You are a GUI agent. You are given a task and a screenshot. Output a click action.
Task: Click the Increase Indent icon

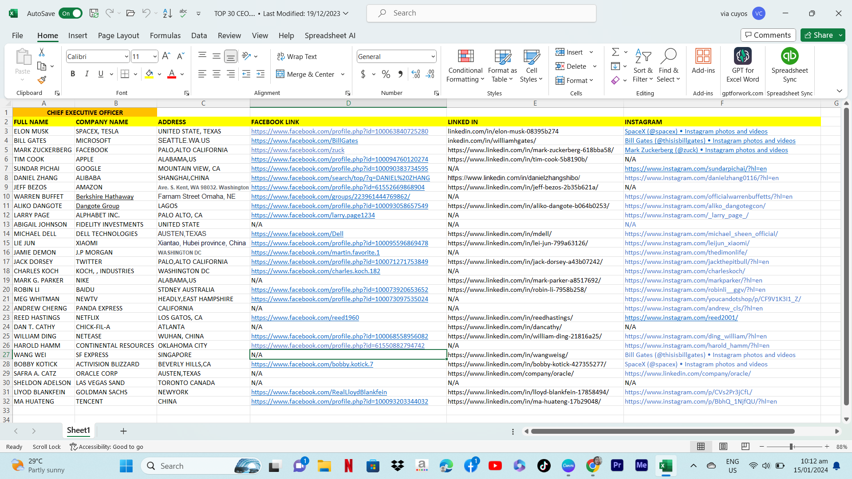click(260, 74)
